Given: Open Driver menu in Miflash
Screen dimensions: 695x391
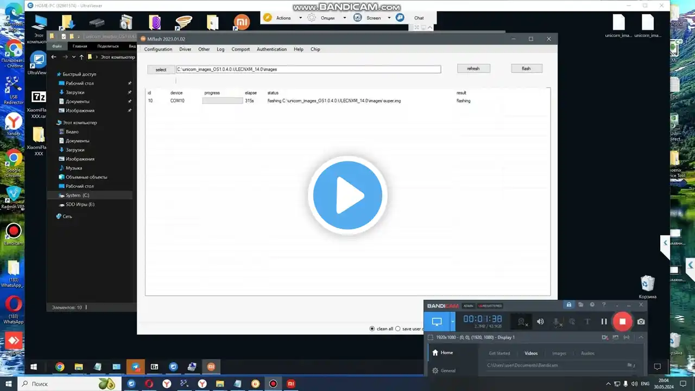Looking at the screenshot, I should tap(185, 49).
